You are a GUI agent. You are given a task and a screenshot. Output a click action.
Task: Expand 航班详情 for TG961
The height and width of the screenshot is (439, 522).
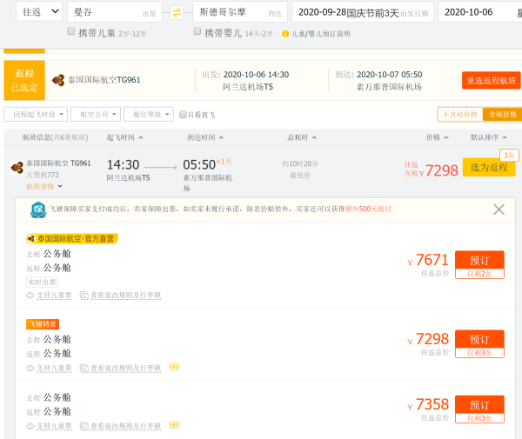tap(44, 187)
